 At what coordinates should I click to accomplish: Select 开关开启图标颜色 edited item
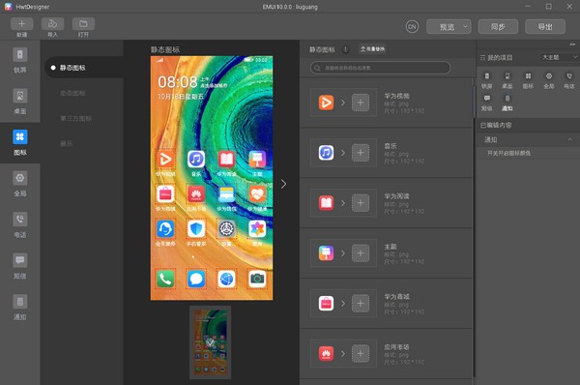point(508,153)
